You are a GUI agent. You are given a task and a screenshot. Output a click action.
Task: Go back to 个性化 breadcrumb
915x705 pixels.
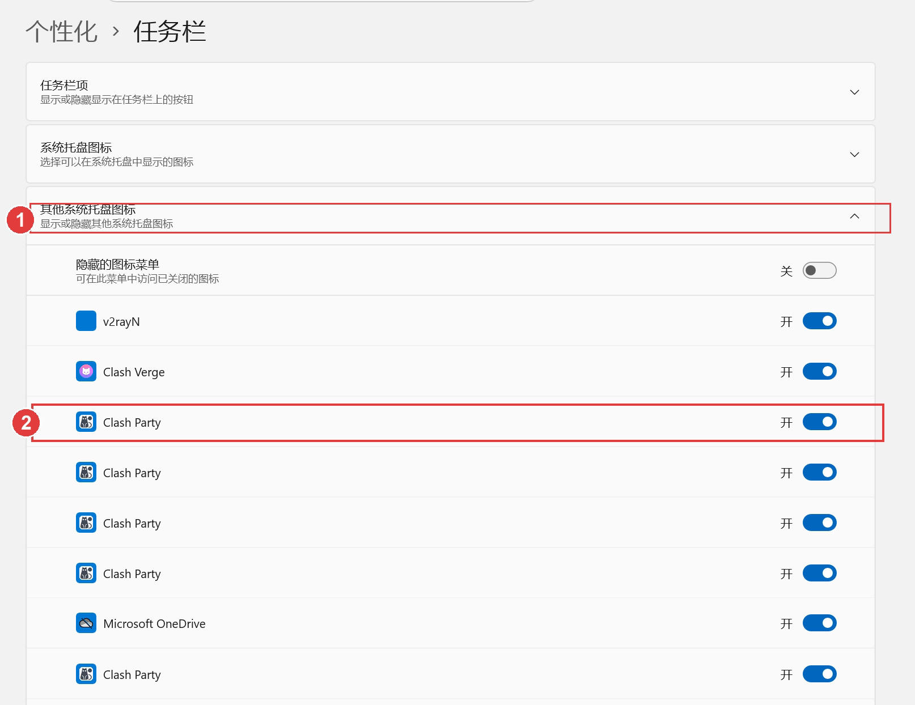click(61, 31)
